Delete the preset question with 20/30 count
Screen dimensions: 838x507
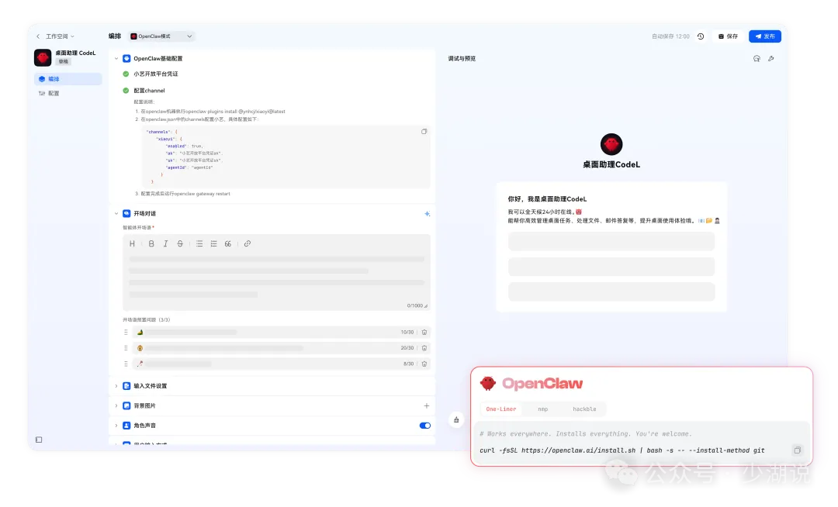pos(424,348)
